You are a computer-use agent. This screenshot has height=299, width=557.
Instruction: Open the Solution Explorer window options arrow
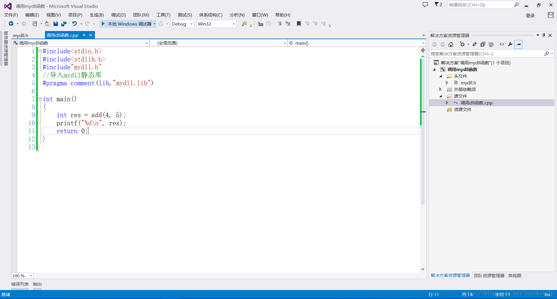pyautogui.click(x=538, y=35)
